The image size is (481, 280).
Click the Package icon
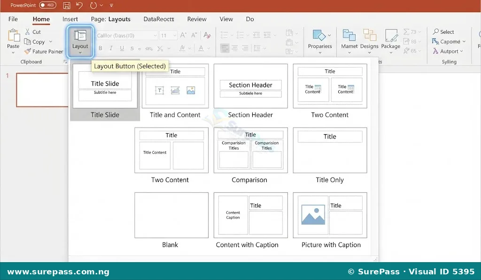[391, 35]
